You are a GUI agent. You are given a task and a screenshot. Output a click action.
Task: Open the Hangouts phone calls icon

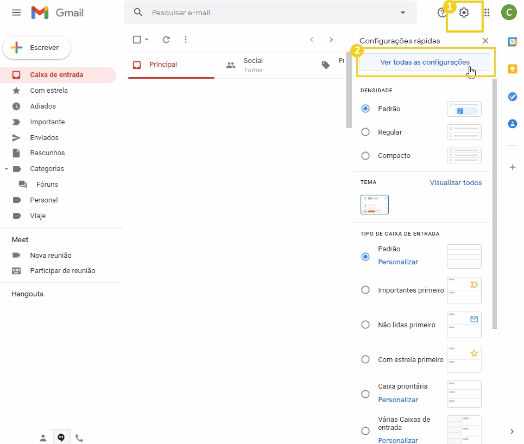[x=79, y=437]
